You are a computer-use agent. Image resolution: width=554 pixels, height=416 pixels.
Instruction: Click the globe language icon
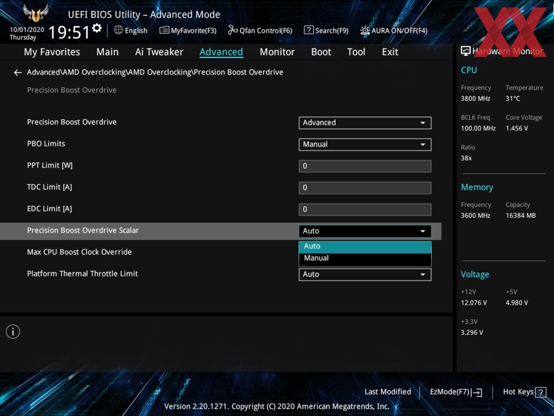[118, 30]
